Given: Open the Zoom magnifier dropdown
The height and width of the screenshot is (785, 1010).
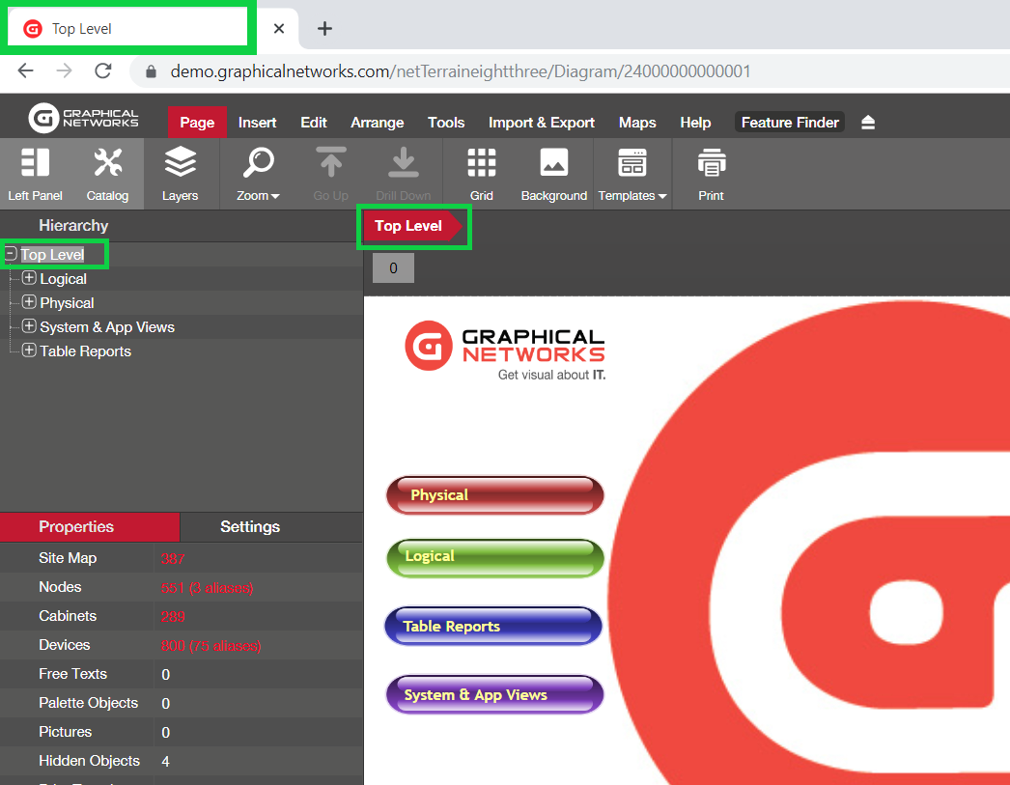Looking at the screenshot, I should 258,164.
